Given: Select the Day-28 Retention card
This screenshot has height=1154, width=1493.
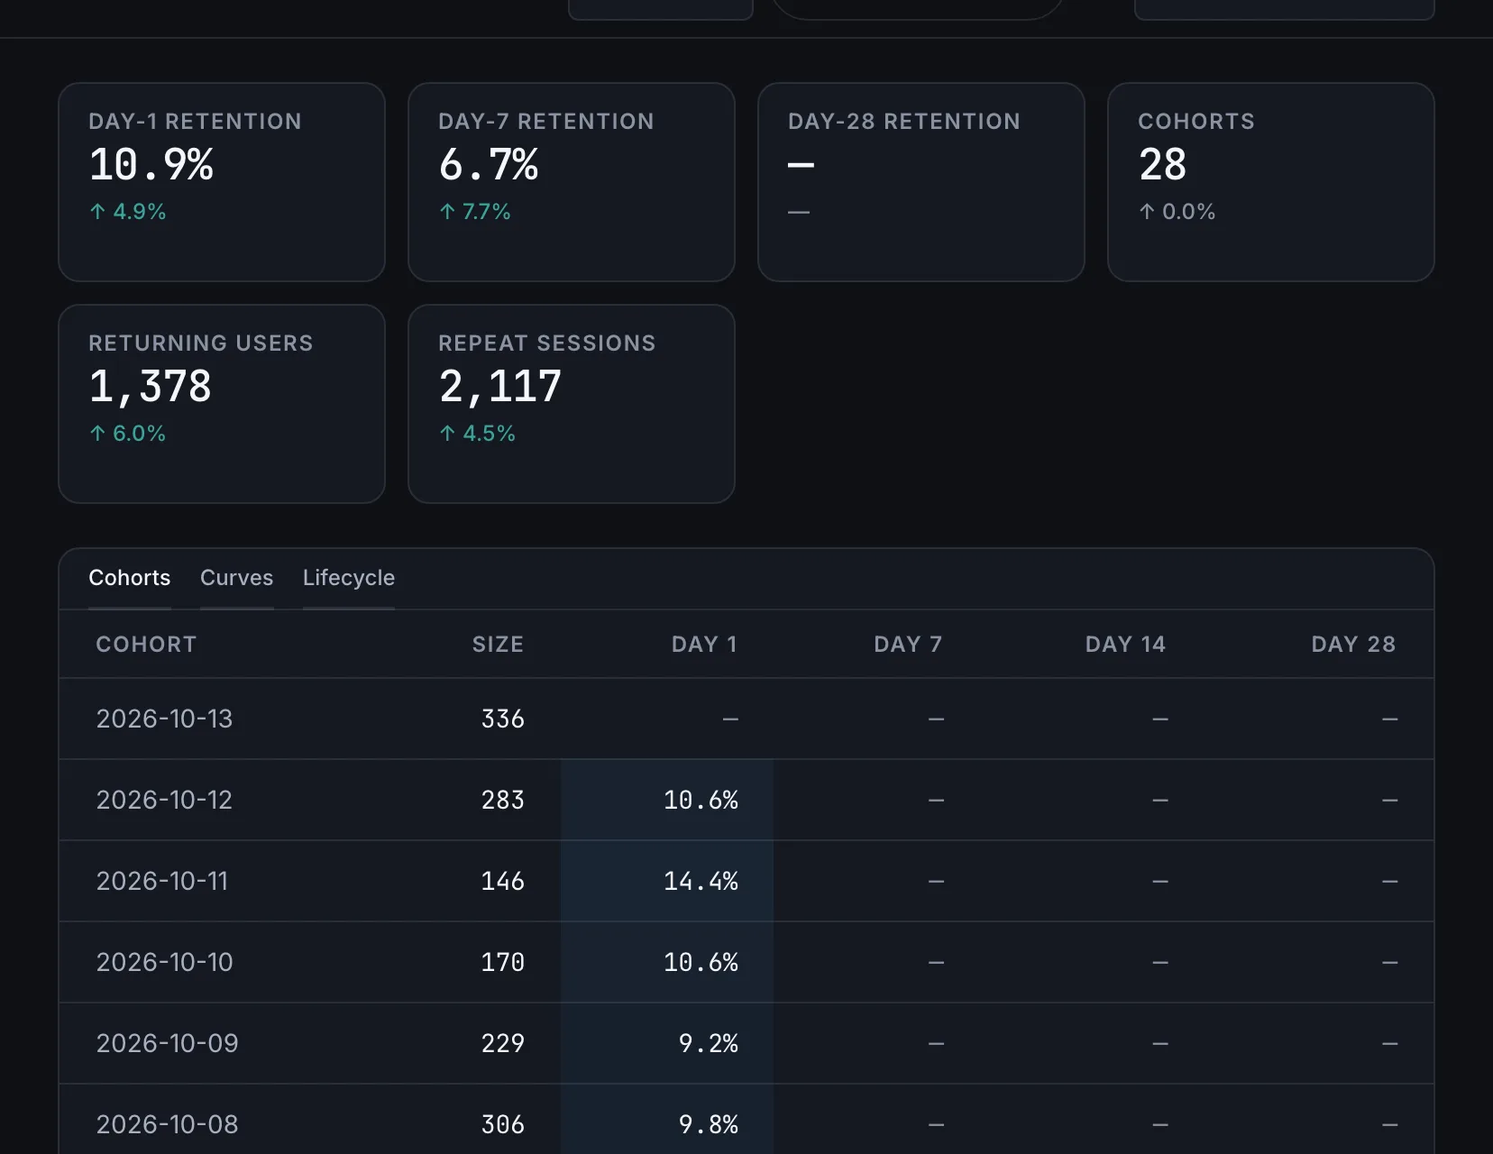Looking at the screenshot, I should coord(921,182).
